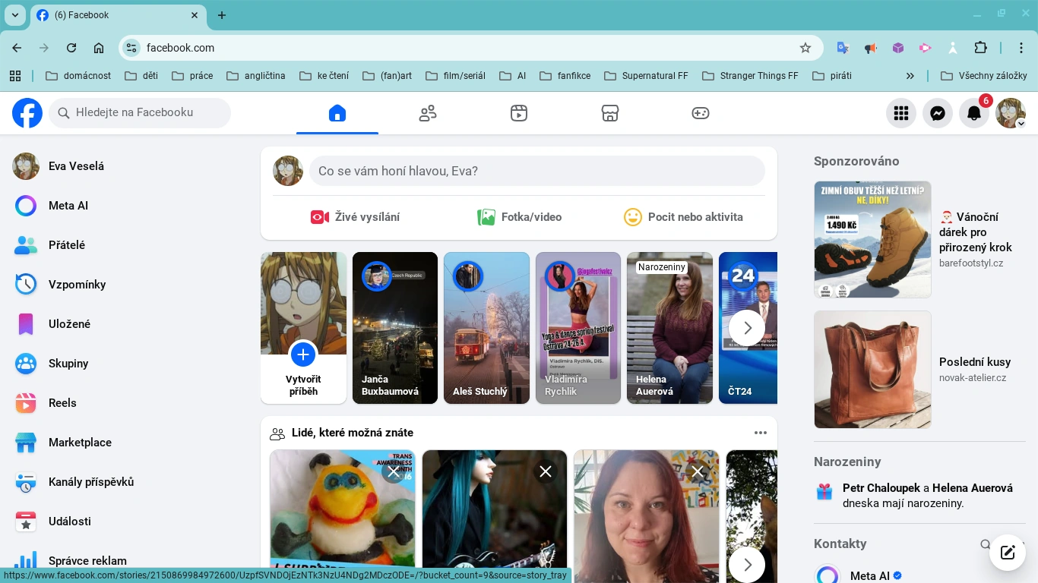Screen dimensions: 1038x583
Task: Open the apps grid menu
Action: (901, 113)
